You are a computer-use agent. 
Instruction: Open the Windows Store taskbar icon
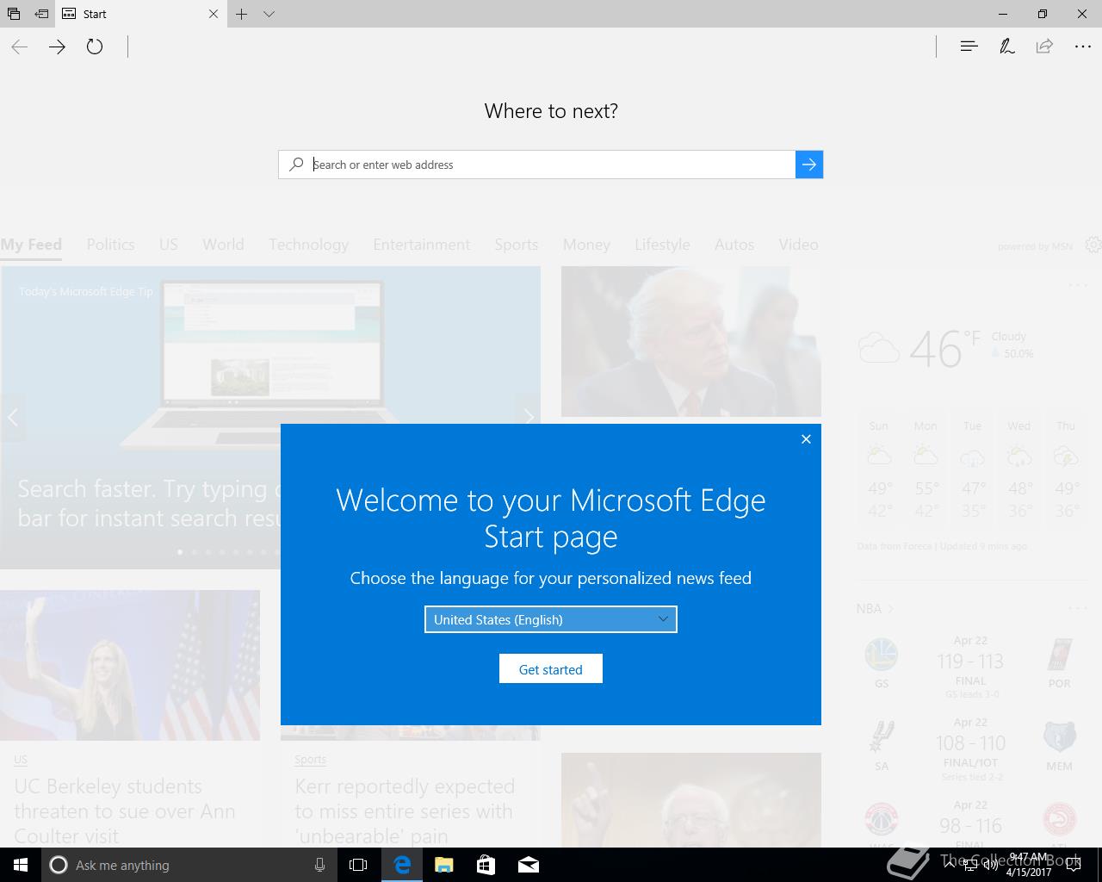click(x=486, y=865)
